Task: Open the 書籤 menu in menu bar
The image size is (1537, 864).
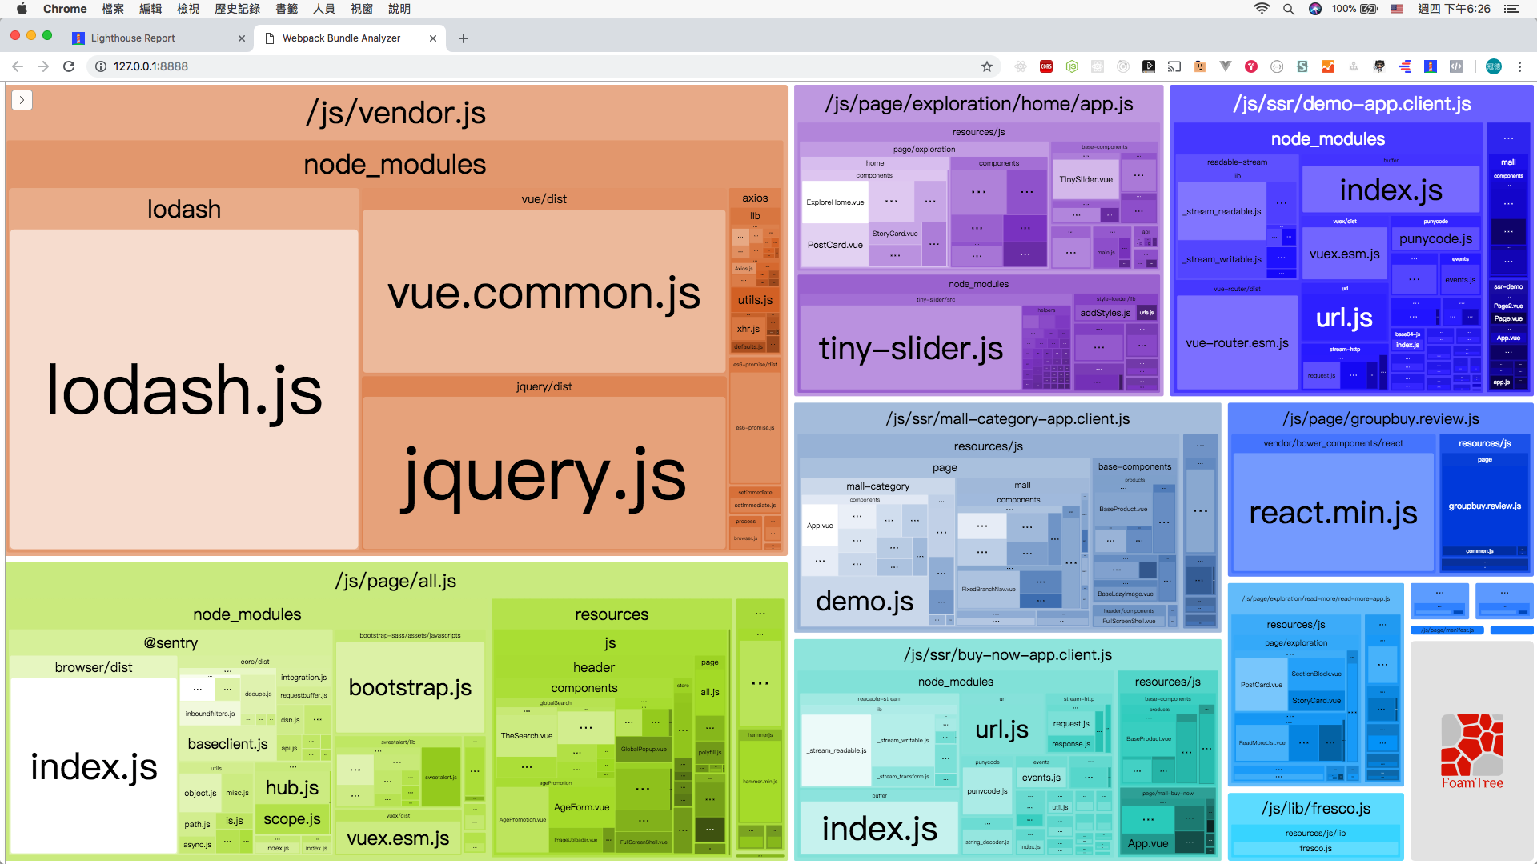Action: pos(287,9)
